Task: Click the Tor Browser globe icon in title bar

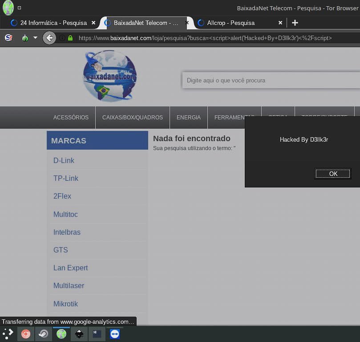Action: (x=8, y=8)
